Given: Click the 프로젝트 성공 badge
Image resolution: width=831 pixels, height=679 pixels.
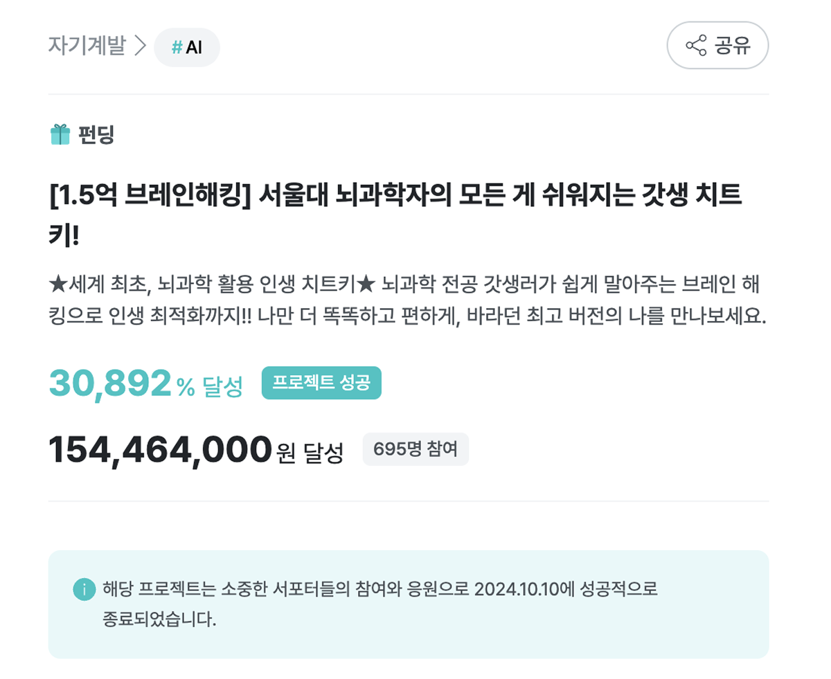Looking at the screenshot, I should pyautogui.click(x=323, y=381).
